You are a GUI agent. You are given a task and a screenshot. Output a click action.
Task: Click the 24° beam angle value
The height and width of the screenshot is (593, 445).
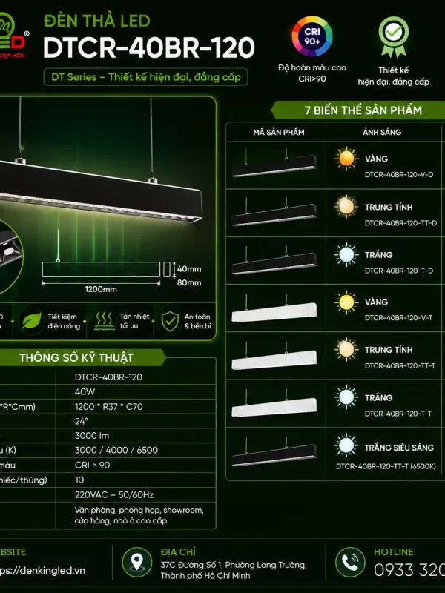point(82,421)
